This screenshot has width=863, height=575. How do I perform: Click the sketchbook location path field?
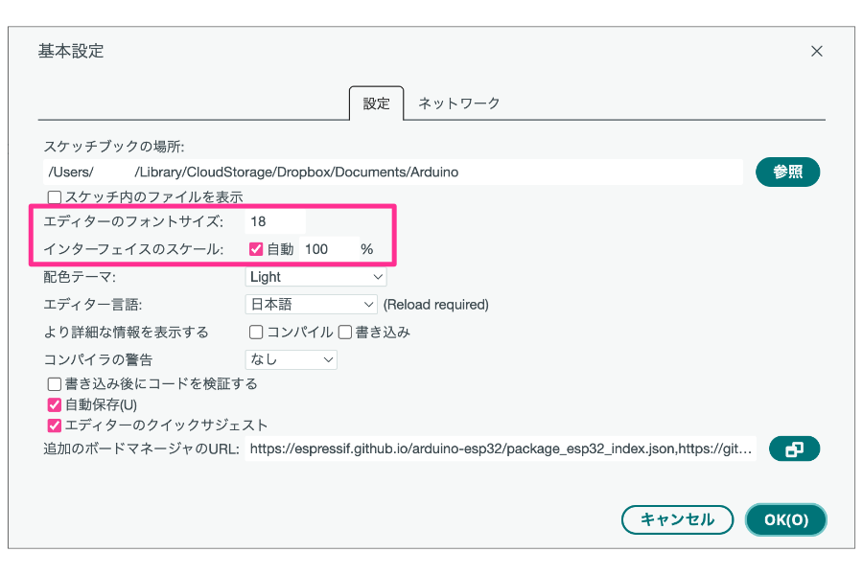click(393, 172)
